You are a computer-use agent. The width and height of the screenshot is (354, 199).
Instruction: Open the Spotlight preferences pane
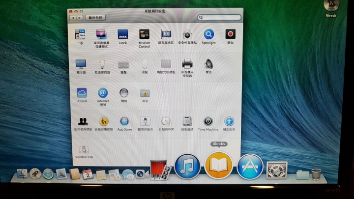click(x=208, y=34)
